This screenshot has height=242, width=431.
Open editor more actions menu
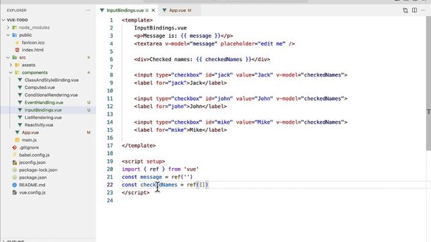point(424,11)
